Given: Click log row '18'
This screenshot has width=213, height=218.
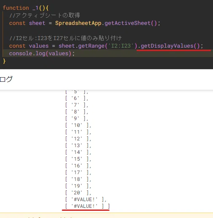Looking at the screenshot, I should point(78,179).
